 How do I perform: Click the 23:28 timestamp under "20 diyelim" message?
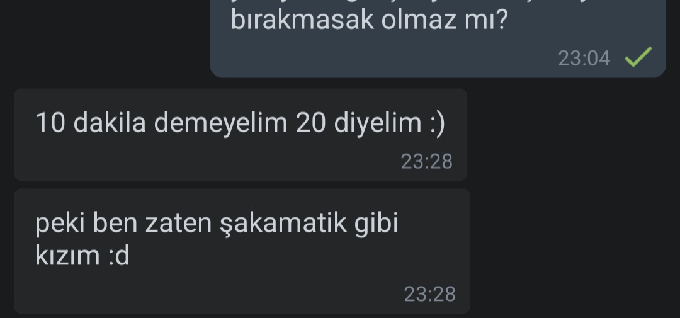(x=426, y=161)
